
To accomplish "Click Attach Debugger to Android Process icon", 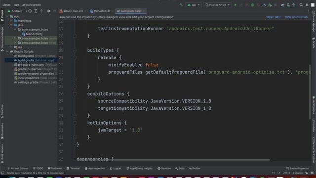I will tap(270, 5).
